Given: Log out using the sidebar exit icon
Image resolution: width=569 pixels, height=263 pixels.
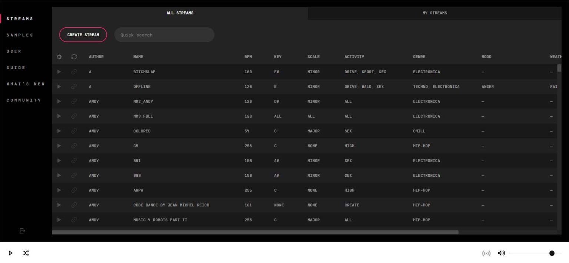Looking at the screenshot, I should pyautogui.click(x=22, y=231).
